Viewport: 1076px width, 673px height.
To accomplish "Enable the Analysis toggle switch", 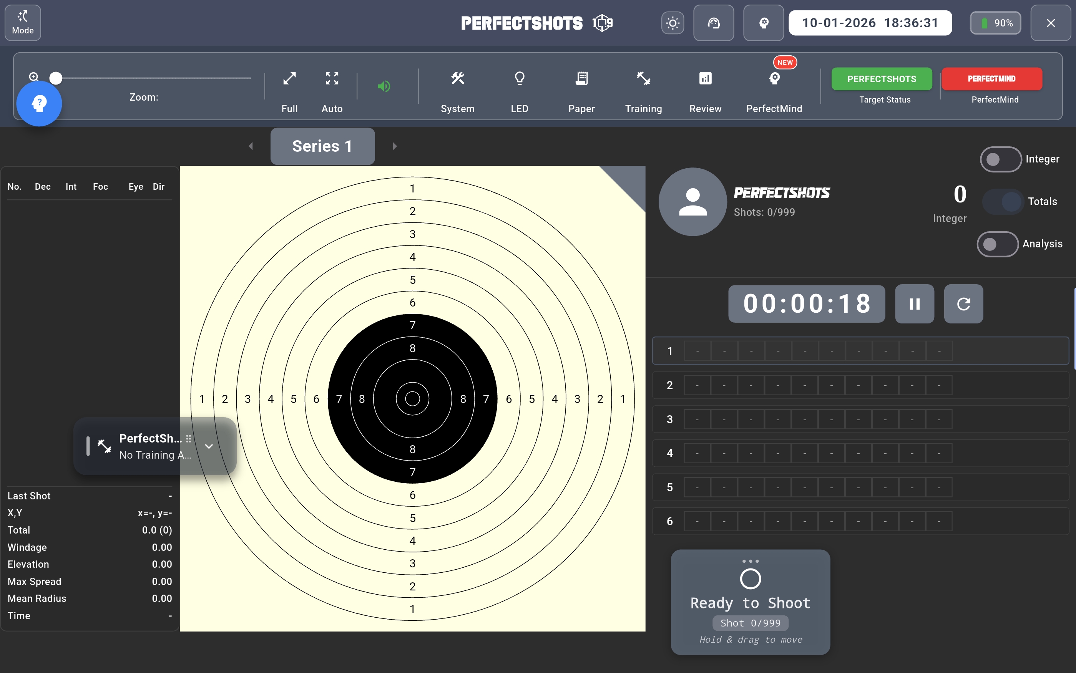I will coord(997,244).
